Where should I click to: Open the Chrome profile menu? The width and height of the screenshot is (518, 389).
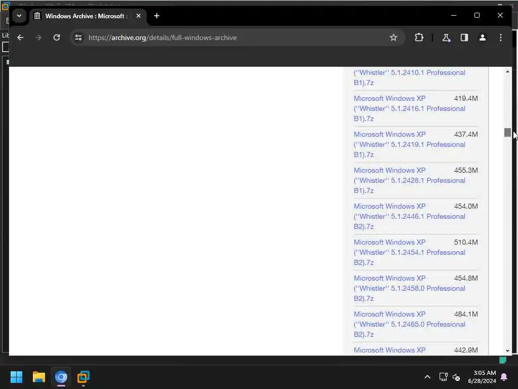pyautogui.click(x=482, y=37)
